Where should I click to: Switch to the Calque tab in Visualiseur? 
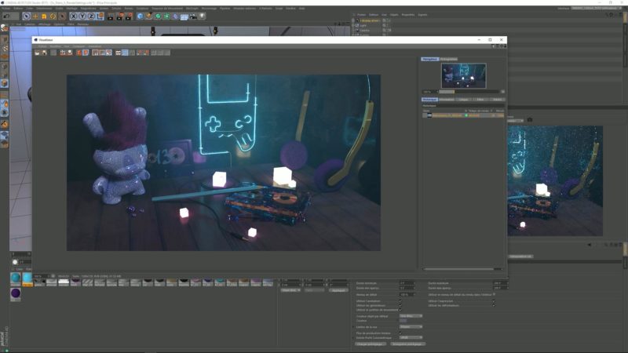click(463, 100)
